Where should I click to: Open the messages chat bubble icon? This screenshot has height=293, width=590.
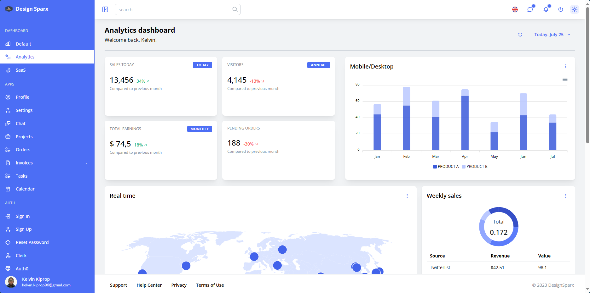(x=530, y=9)
